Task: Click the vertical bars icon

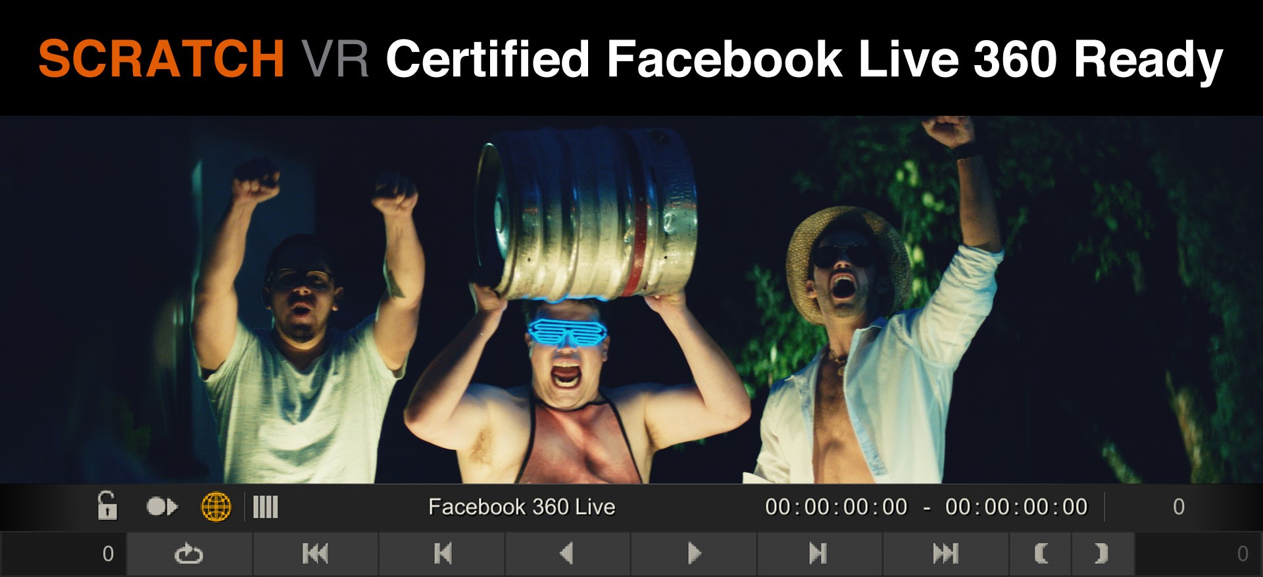Action: (x=266, y=507)
